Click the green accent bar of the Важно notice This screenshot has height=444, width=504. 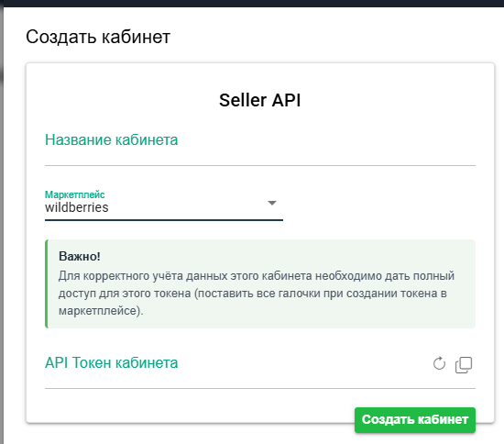pyautogui.click(x=47, y=283)
